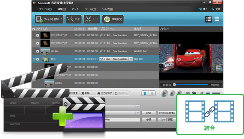
Task: Select the nested Wildlife thumbnail under 結合
Action: [x=49, y=83]
